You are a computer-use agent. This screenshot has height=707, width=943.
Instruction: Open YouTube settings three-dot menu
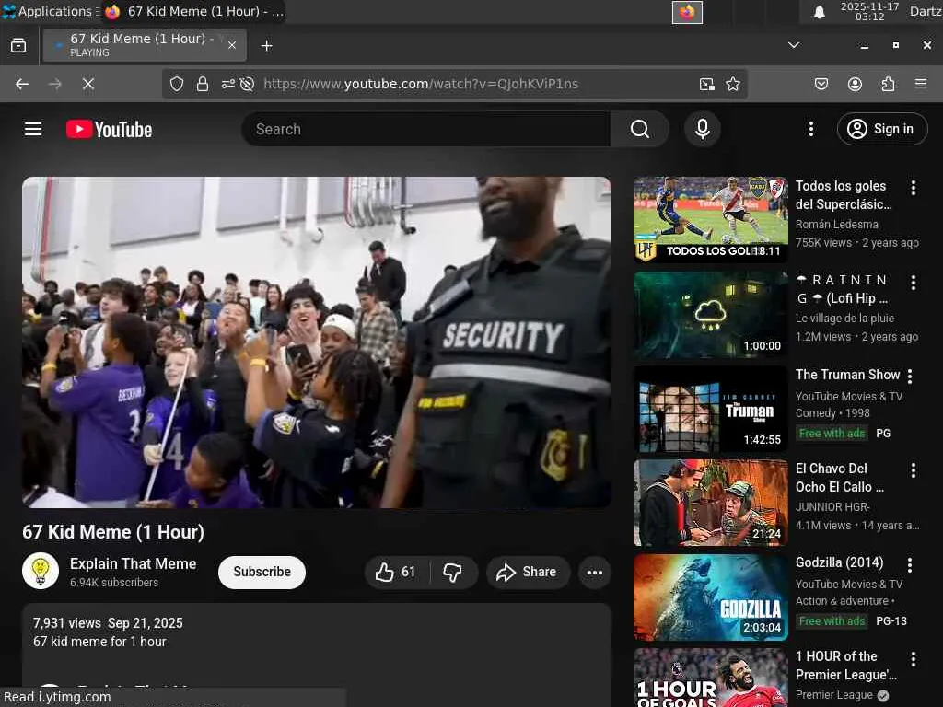pos(810,129)
